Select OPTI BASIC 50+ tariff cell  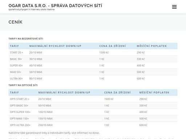[19, 106]
